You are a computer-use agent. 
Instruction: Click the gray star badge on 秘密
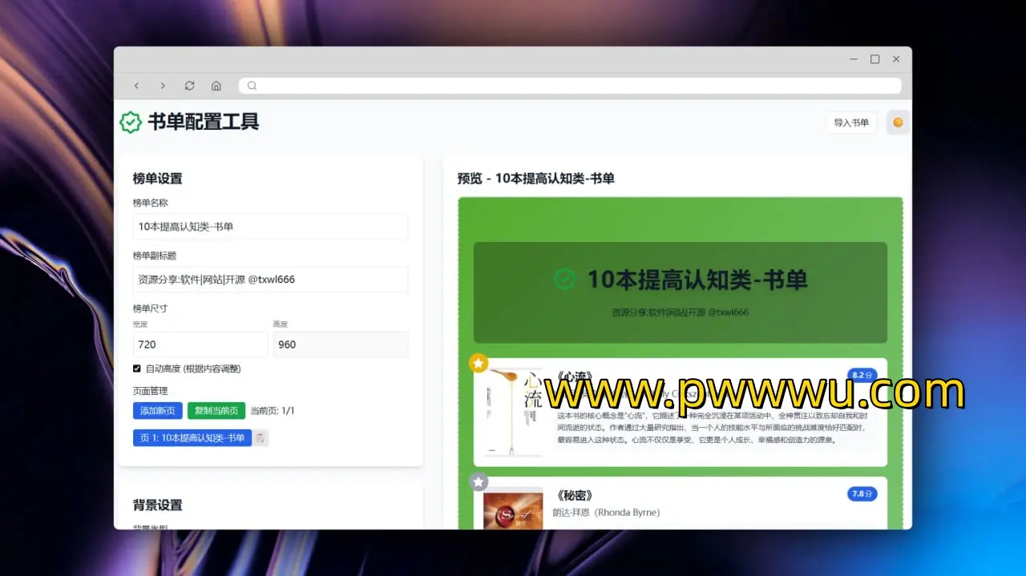479,482
